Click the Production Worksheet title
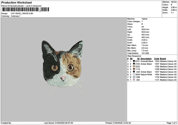 pyautogui.click(x=17, y=3)
